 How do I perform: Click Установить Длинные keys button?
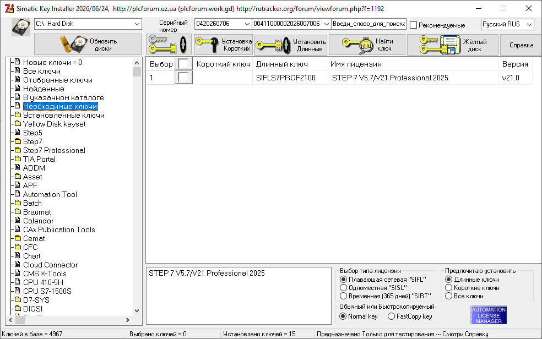[291, 45]
